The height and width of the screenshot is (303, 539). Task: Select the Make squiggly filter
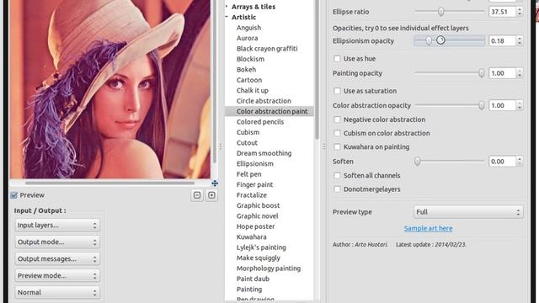coord(259,258)
